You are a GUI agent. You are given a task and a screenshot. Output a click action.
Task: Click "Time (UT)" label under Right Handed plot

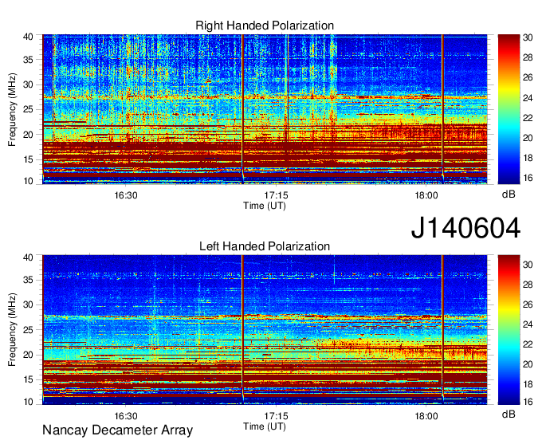click(265, 206)
